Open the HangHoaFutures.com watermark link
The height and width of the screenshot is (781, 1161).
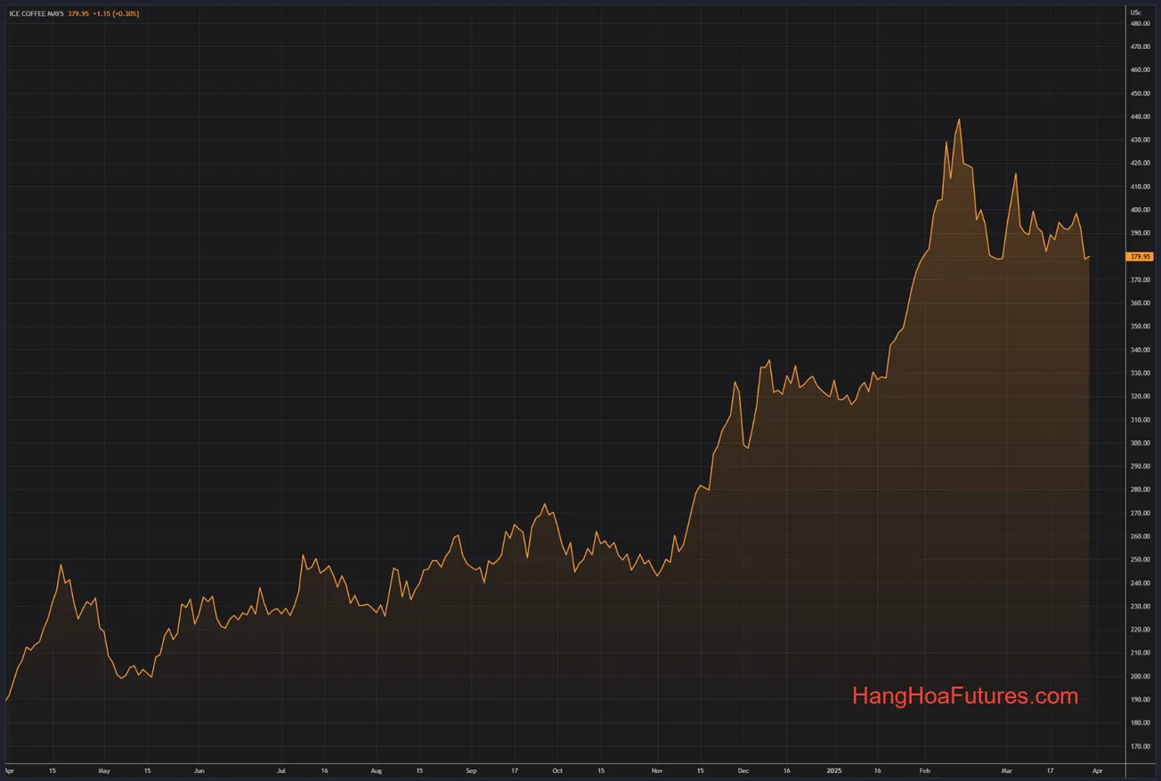pyautogui.click(x=963, y=696)
